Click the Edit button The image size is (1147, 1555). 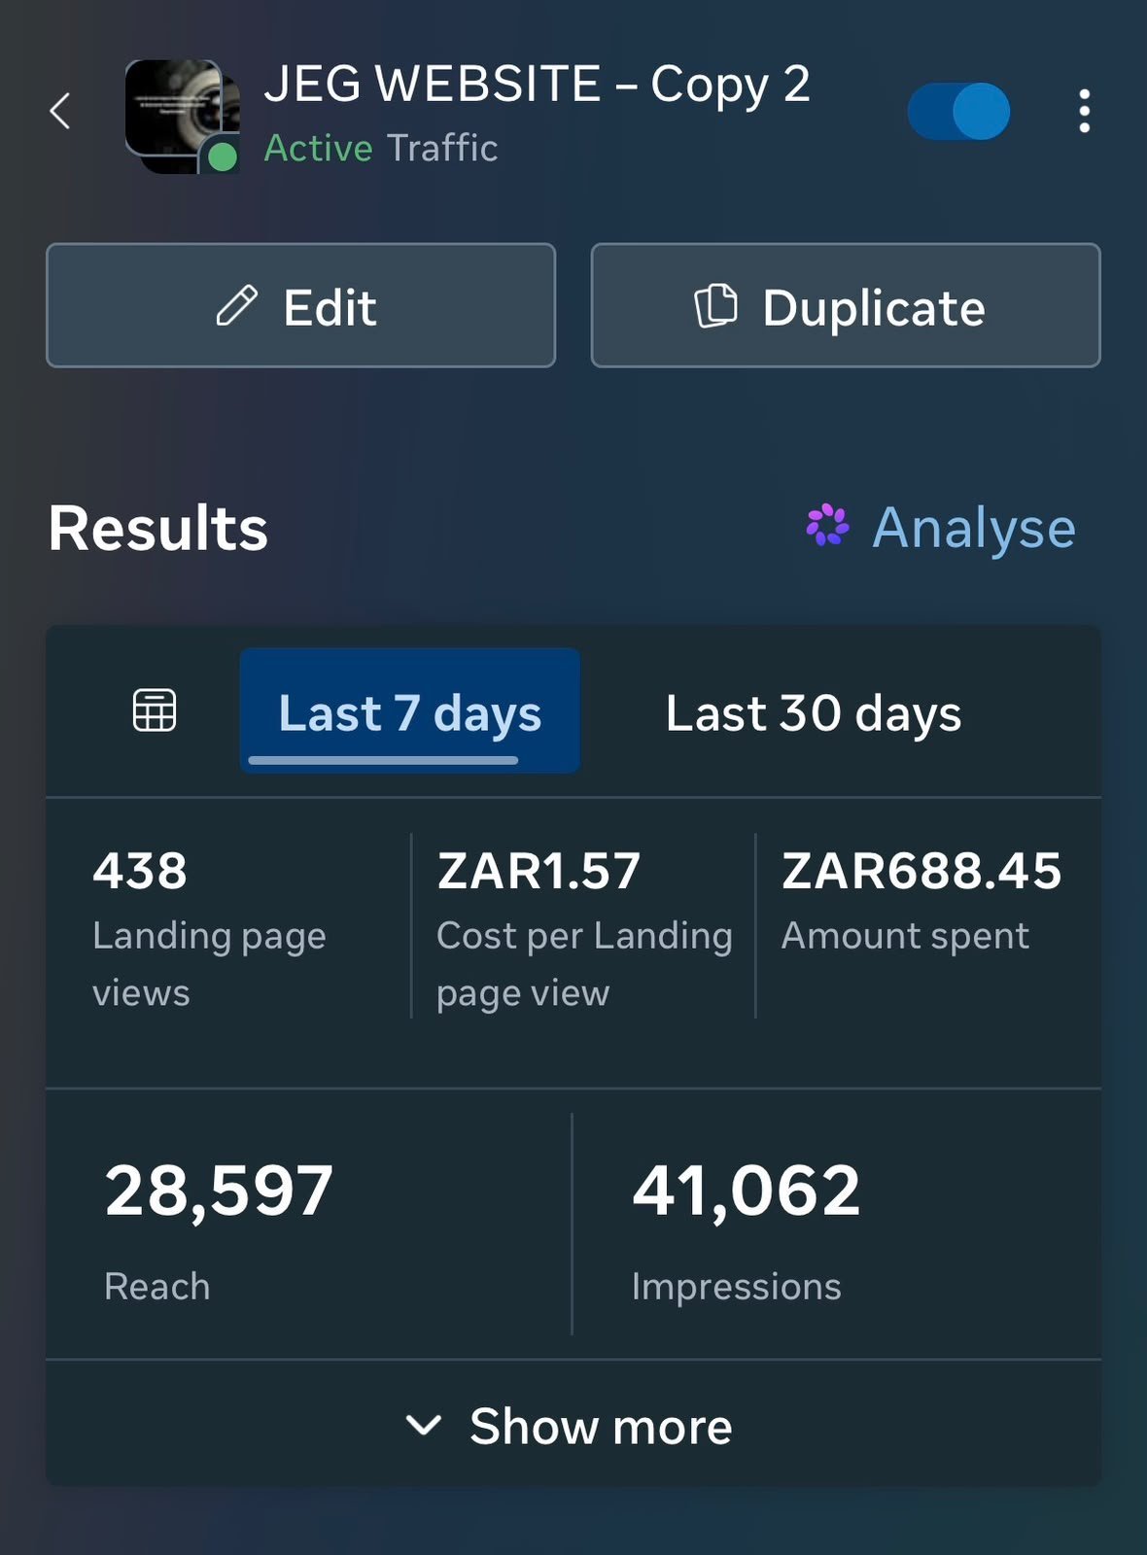[x=300, y=305]
